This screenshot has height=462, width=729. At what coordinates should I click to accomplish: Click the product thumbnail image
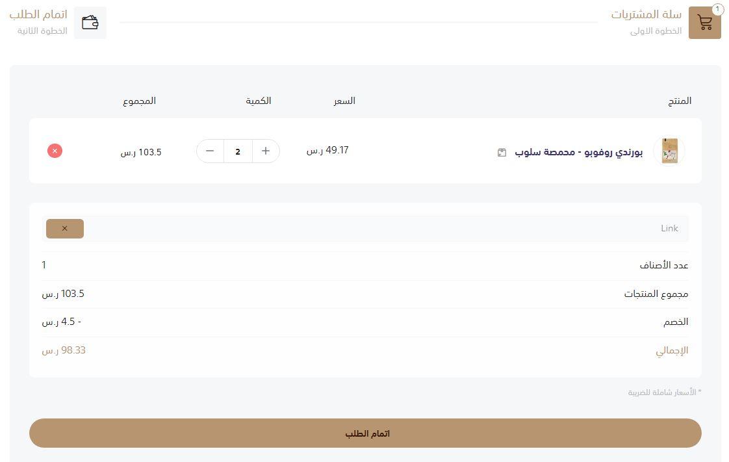pyautogui.click(x=669, y=151)
